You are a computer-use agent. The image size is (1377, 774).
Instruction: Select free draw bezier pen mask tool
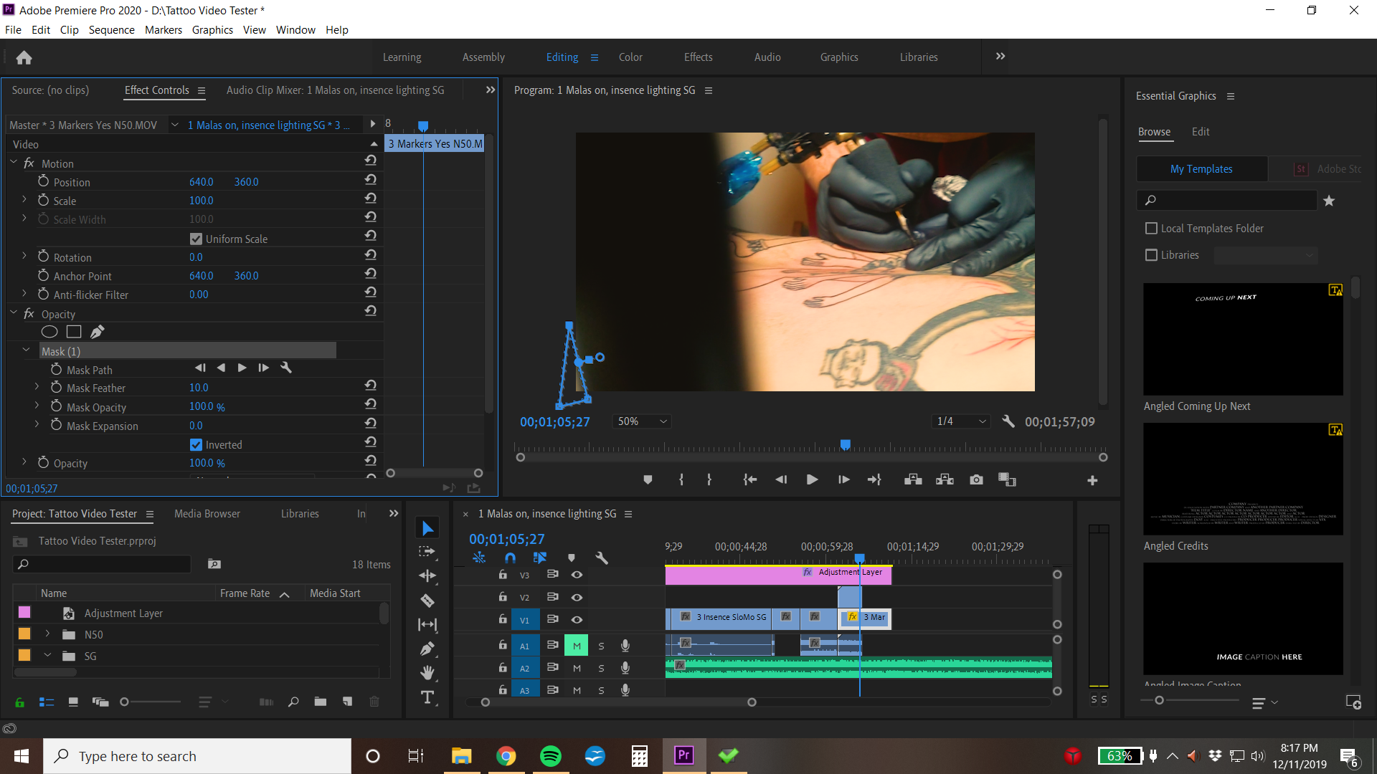pos(98,332)
